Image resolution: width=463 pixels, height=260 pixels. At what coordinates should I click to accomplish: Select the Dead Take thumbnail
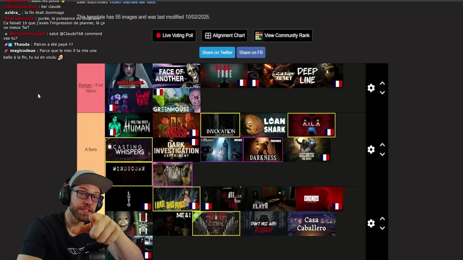(x=224, y=76)
